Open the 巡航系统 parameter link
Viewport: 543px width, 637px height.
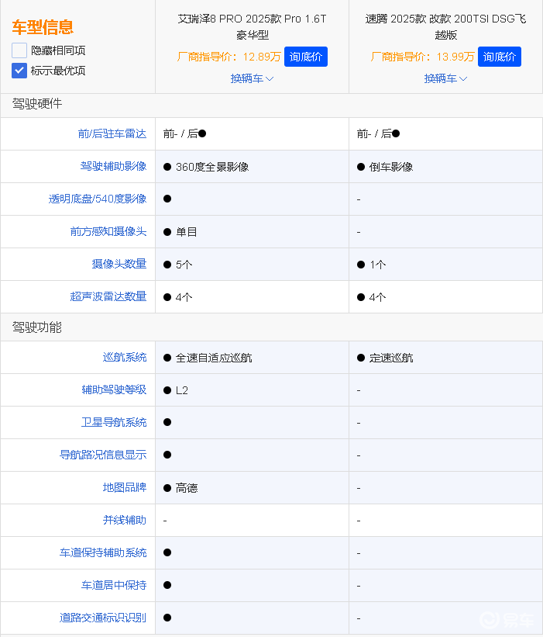tap(125, 357)
